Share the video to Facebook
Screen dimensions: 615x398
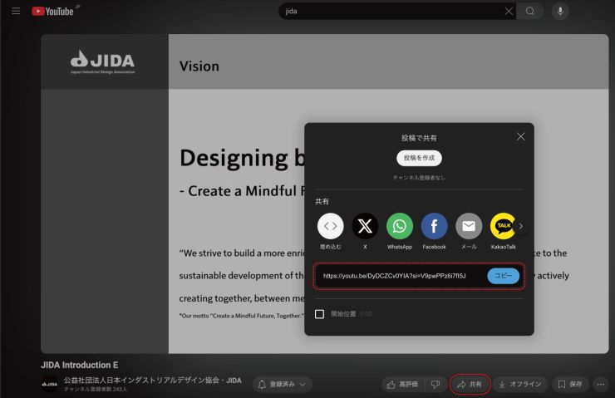click(434, 226)
